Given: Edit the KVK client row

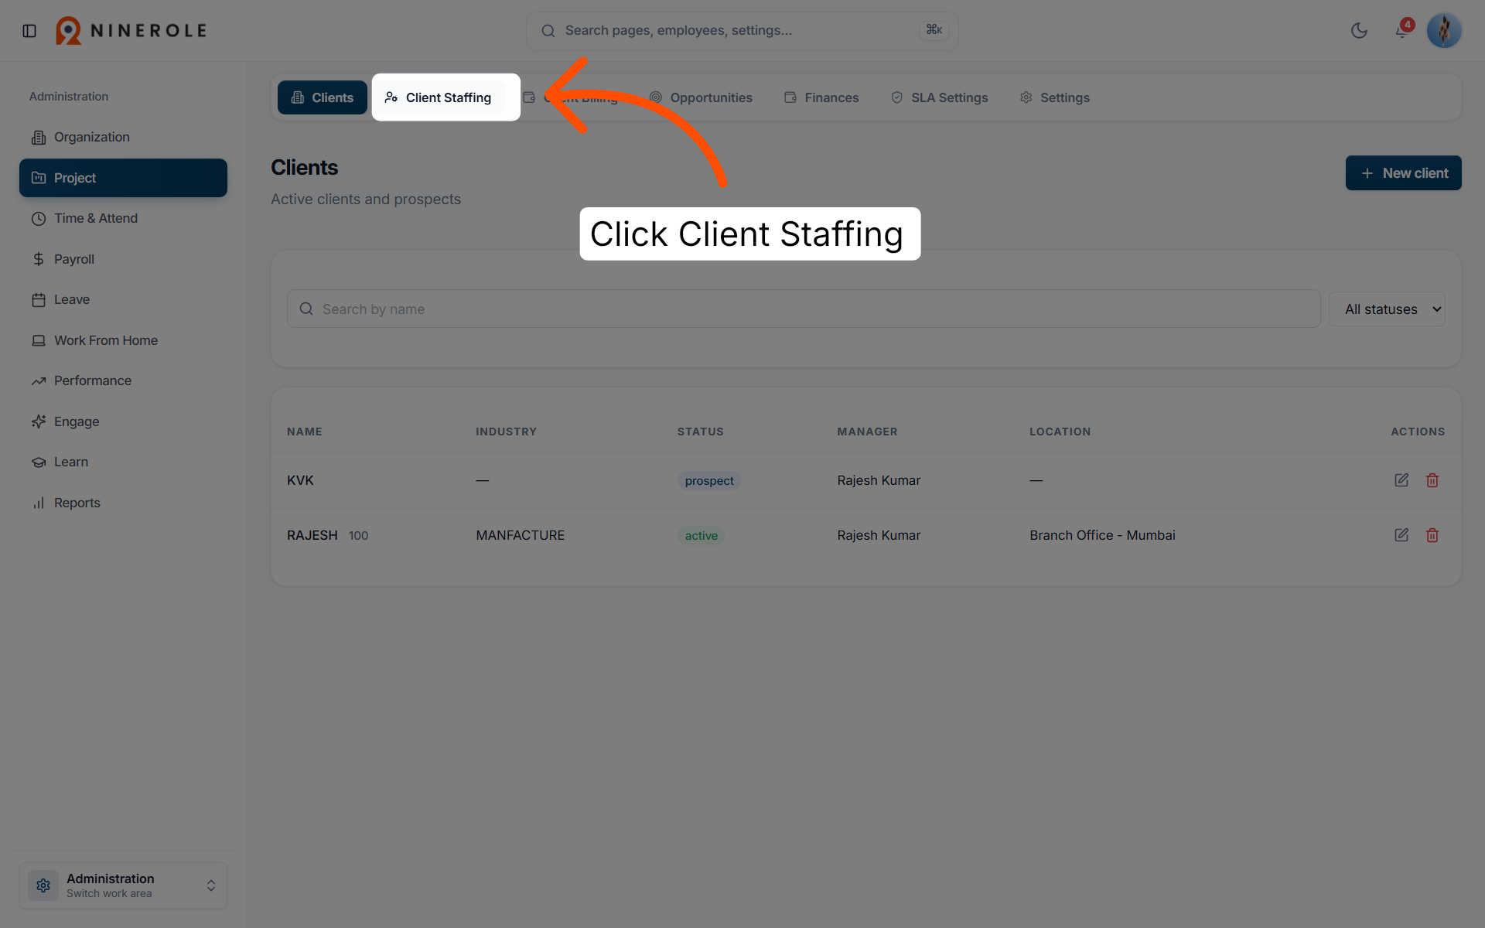Looking at the screenshot, I should click(1401, 480).
